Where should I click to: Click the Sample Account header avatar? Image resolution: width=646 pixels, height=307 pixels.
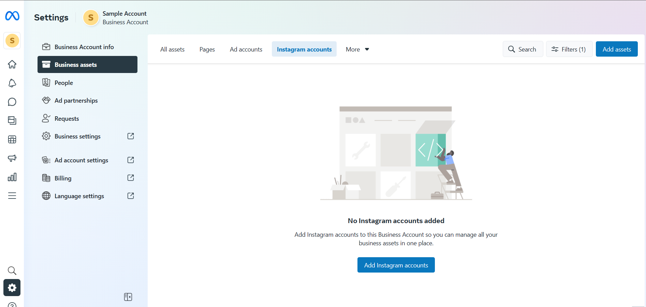[91, 17]
